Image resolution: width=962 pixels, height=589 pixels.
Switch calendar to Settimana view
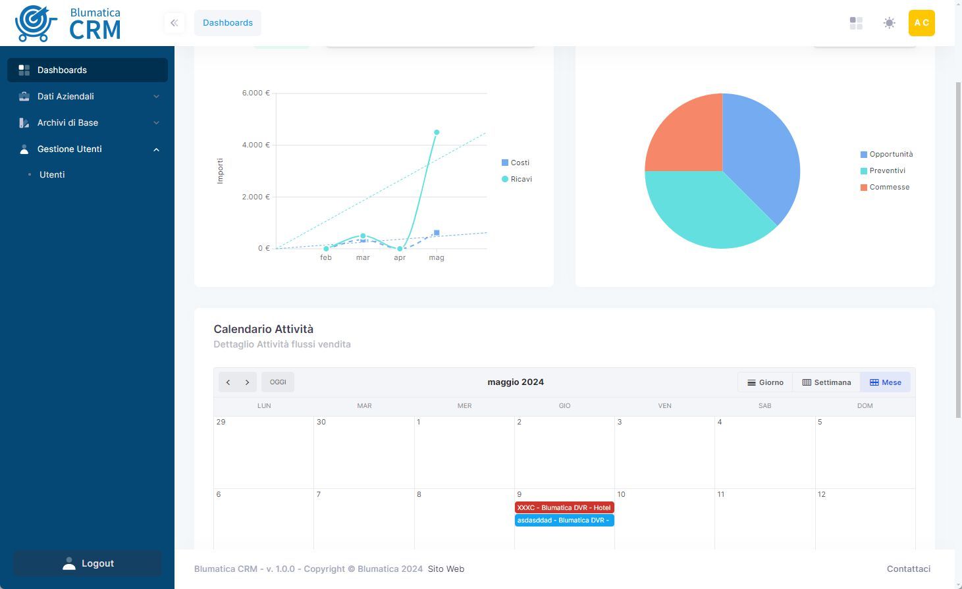coord(826,382)
